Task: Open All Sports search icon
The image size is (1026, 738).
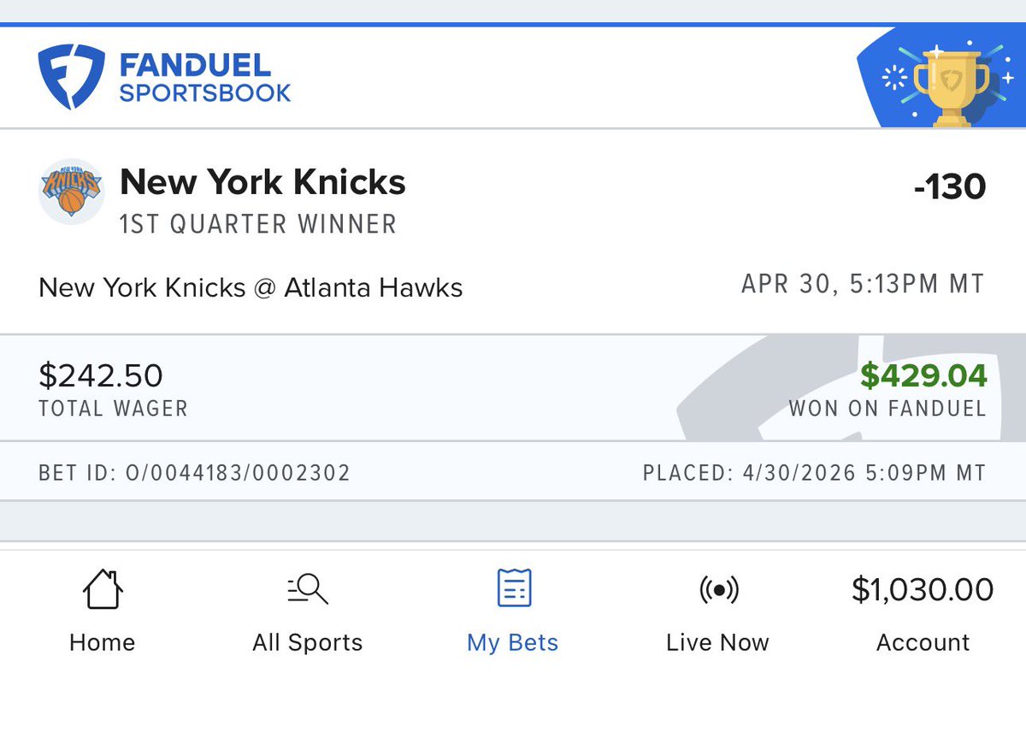Action: point(308,588)
